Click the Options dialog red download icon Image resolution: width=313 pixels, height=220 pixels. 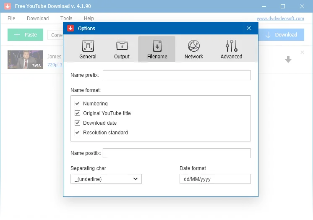(70, 28)
